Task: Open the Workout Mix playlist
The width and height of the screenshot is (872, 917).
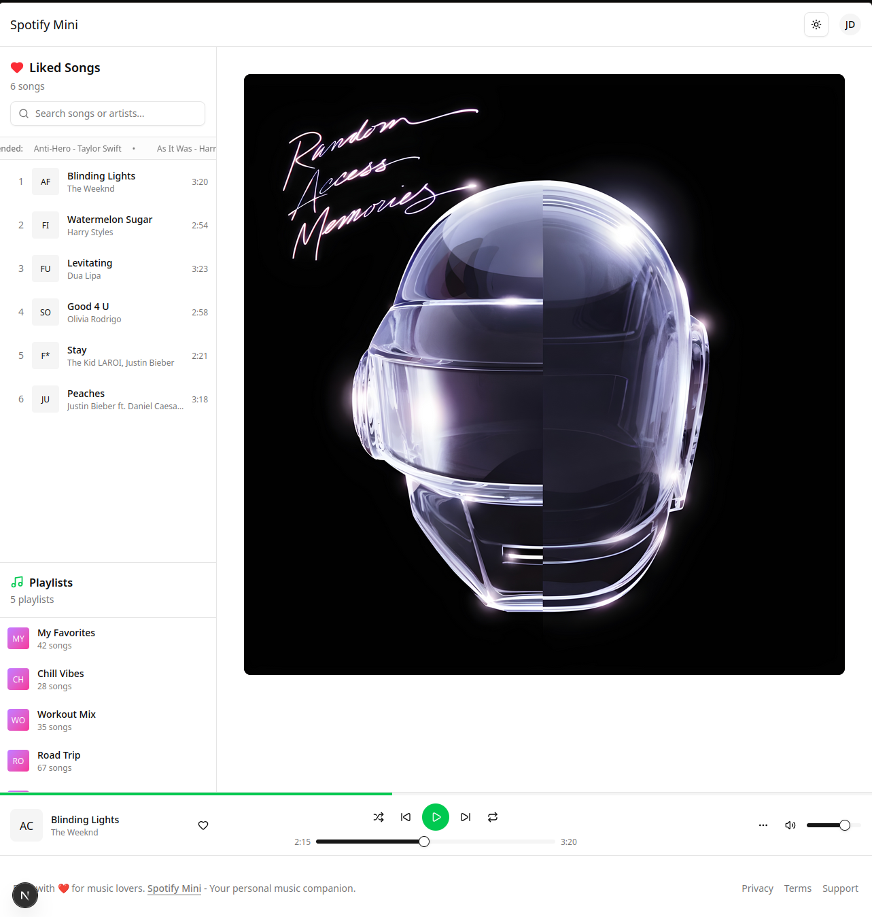Action: pos(108,720)
